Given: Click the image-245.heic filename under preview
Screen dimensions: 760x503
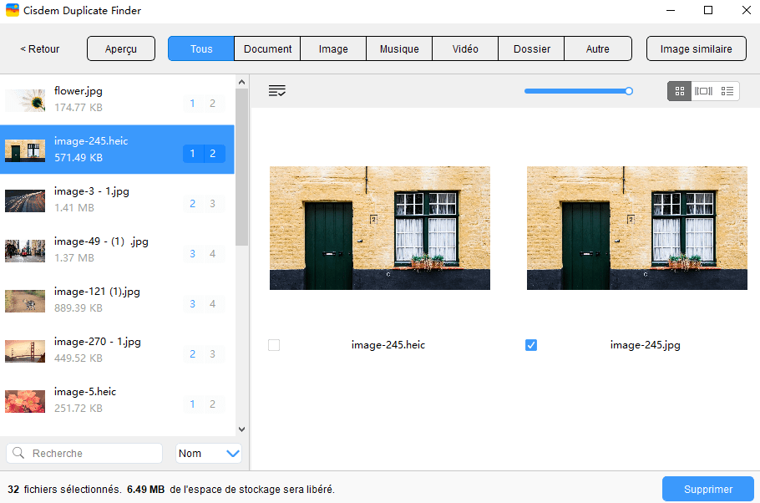Looking at the screenshot, I should click(388, 345).
